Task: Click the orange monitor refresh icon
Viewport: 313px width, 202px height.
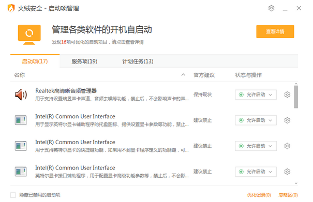Action: 29,35
